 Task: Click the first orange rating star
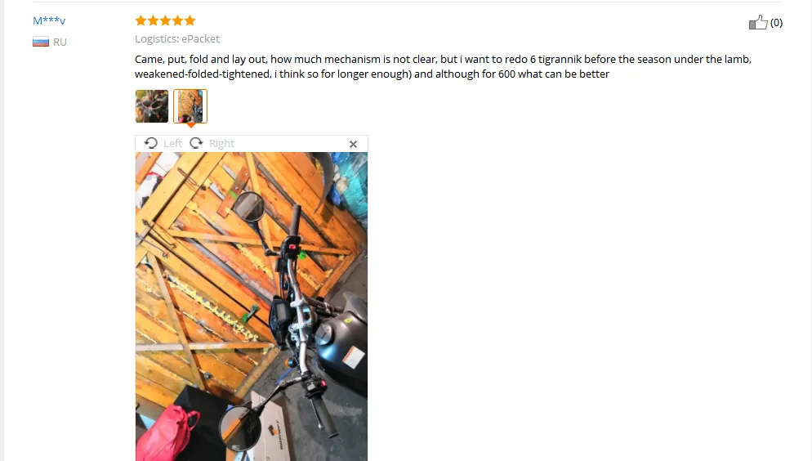[x=141, y=20]
